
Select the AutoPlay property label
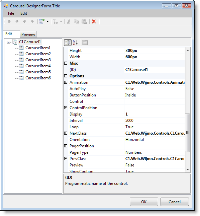[78, 89]
